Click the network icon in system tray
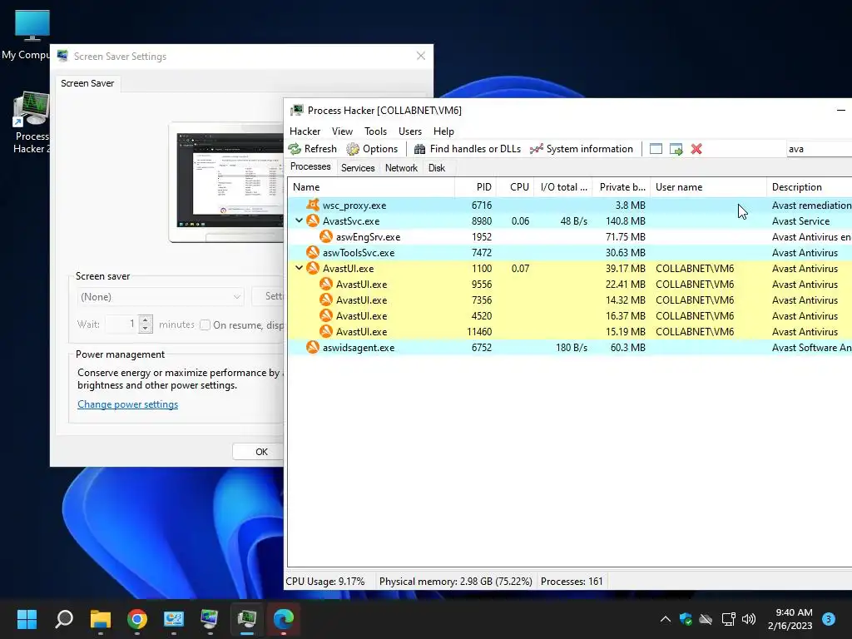The height and width of the screenshot is (639, 852). pyautogui.click(x=728, y=619)
